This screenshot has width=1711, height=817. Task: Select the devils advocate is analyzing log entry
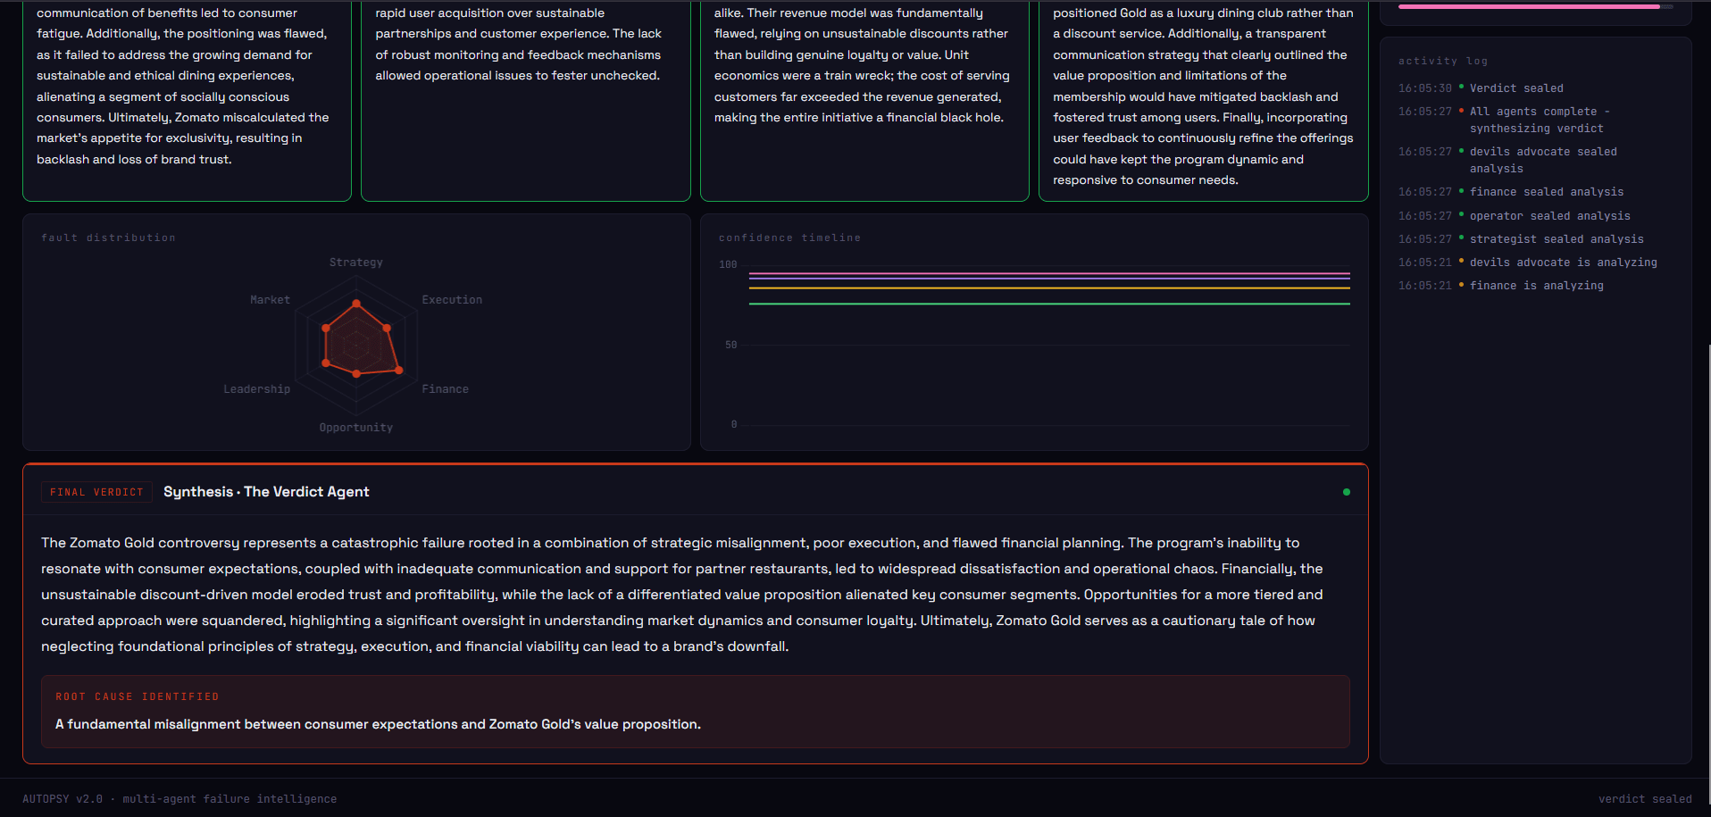[1564, 263]
